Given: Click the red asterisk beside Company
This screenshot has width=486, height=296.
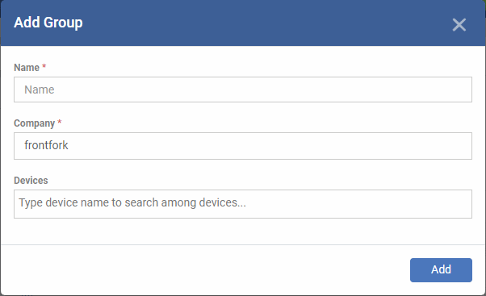Looking at the screenshot, I should click(60, 122).
